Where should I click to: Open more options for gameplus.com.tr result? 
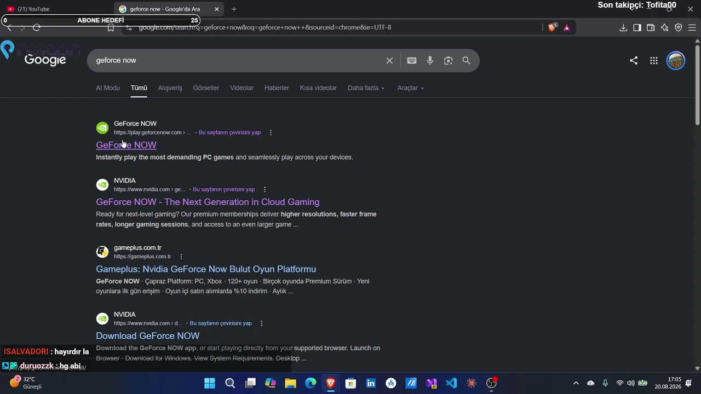pos(181,257)
